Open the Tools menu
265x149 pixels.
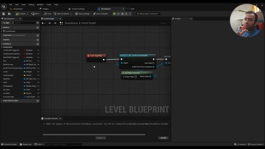[x=49, y=5]
